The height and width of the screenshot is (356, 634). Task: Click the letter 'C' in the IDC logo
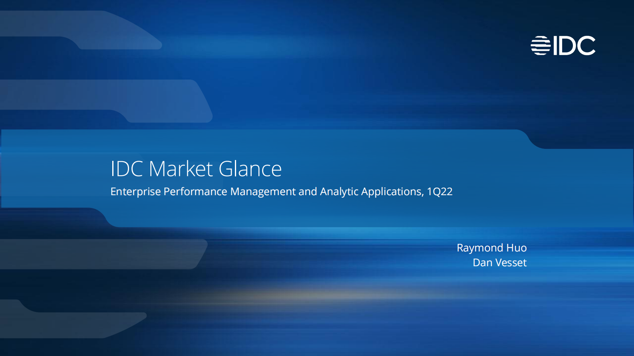586,46
